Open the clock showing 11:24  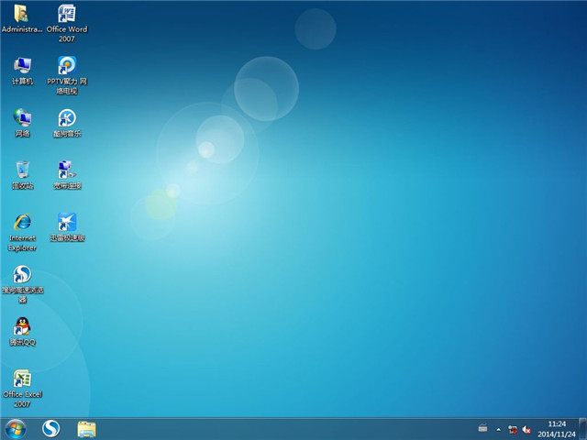coord(557,429)
